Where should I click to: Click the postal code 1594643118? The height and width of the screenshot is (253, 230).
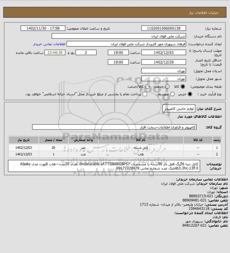(199, 209)
